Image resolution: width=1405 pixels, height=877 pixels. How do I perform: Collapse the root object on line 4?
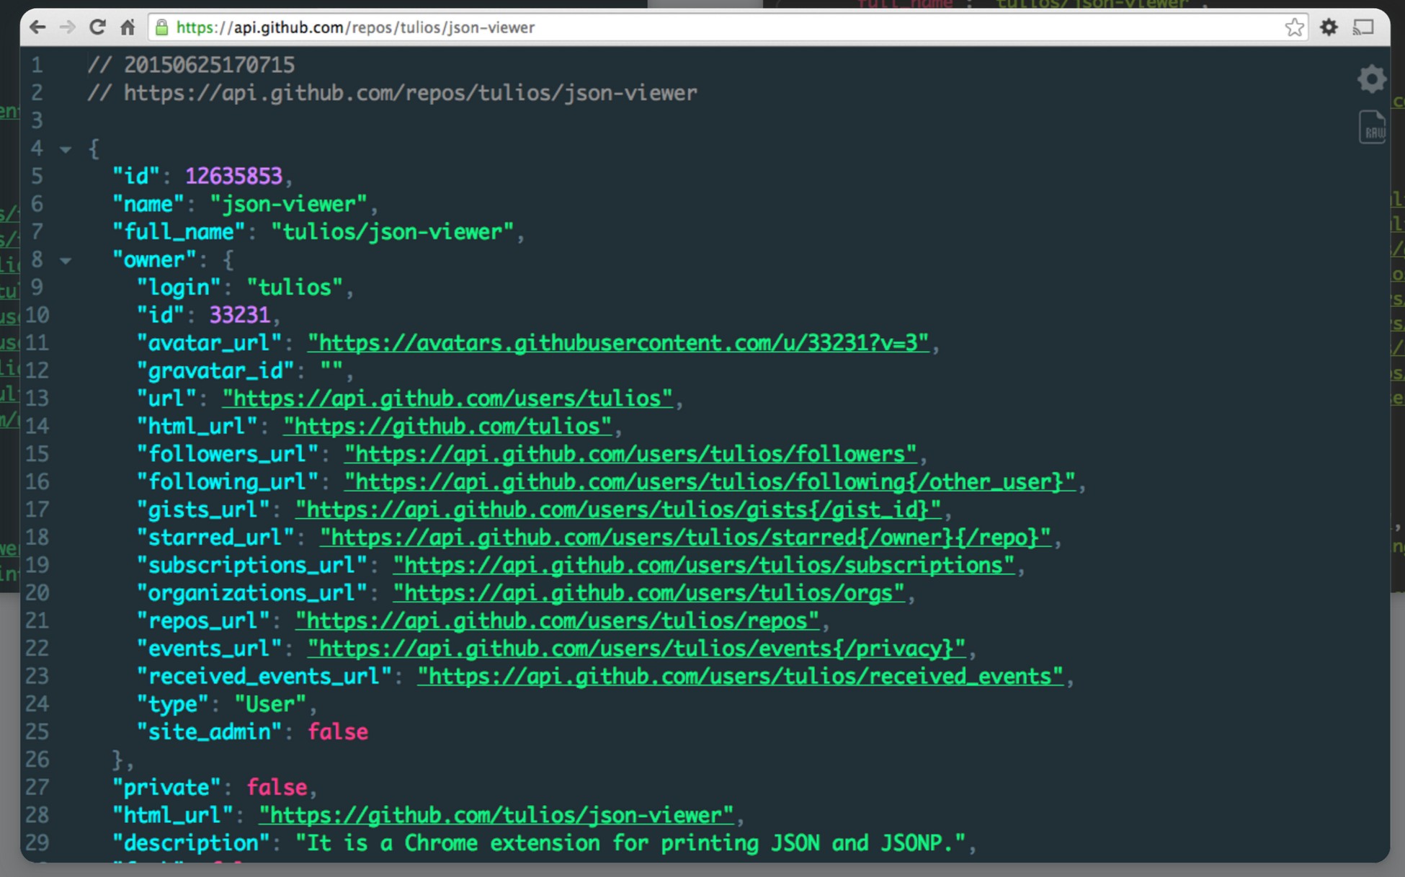66,149
